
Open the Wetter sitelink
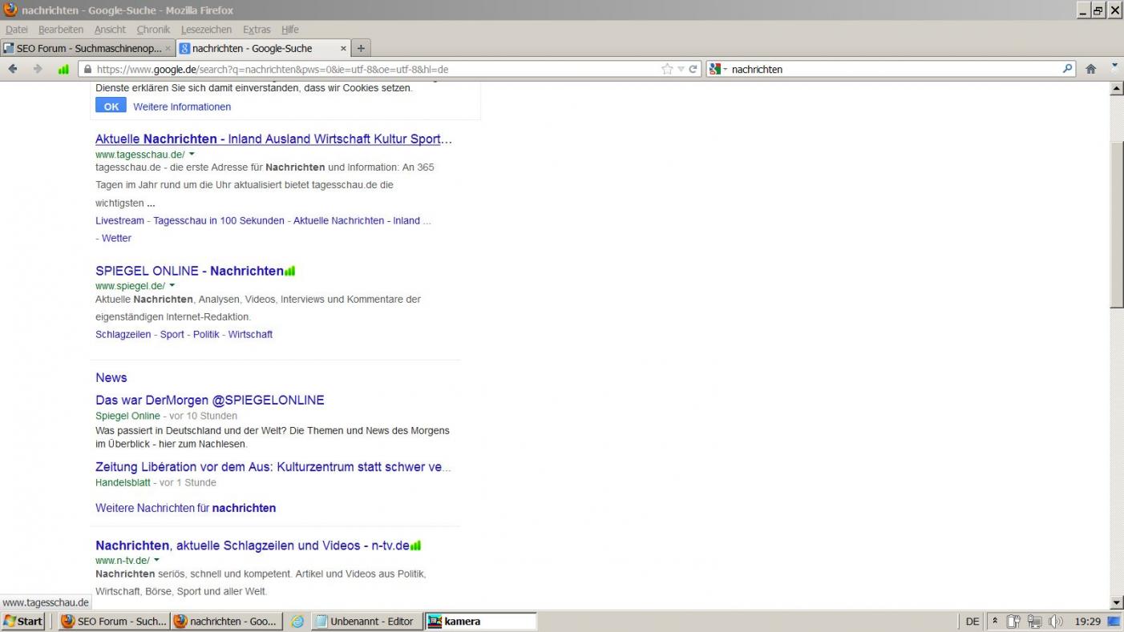point(116,238)
